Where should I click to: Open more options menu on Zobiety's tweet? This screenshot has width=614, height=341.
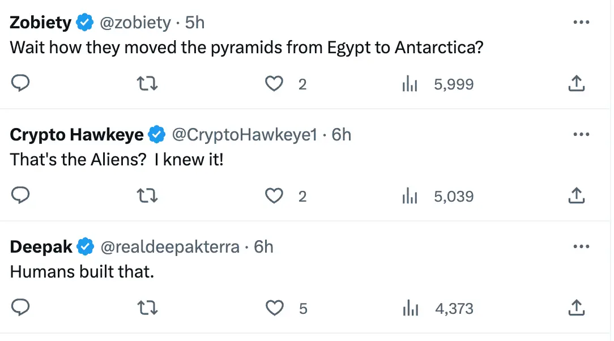point(581,22)
